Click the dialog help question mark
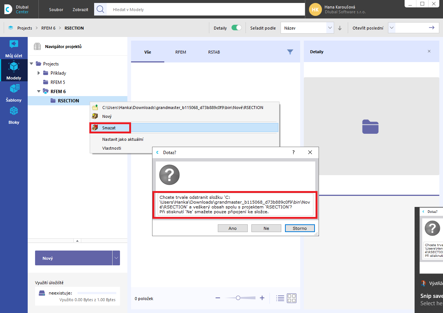Image resolution: width=443 pixels, height=313 pixels. pyautogui.click(x=293, y=152)
